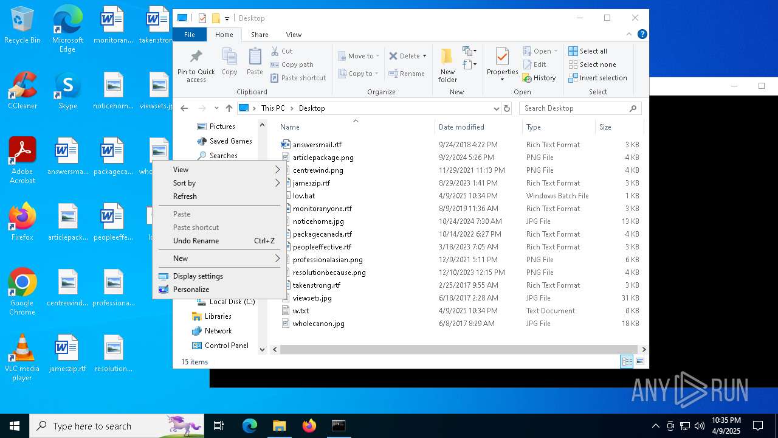Click the horizontal scrollbar in file list

tap(459, 350)
